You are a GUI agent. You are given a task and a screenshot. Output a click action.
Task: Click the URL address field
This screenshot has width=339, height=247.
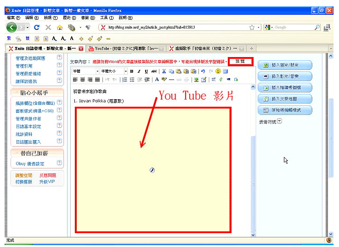(x=177, y=28)
